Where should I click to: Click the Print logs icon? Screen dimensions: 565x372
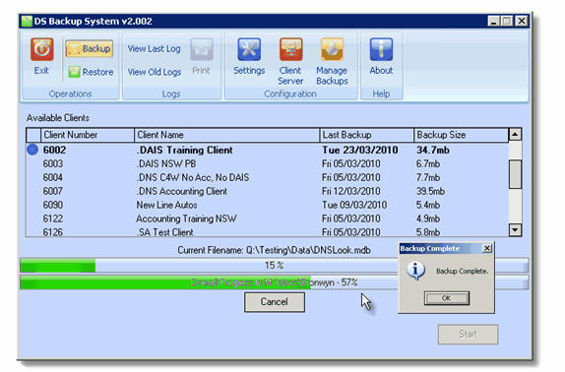[x=202, y=49]
